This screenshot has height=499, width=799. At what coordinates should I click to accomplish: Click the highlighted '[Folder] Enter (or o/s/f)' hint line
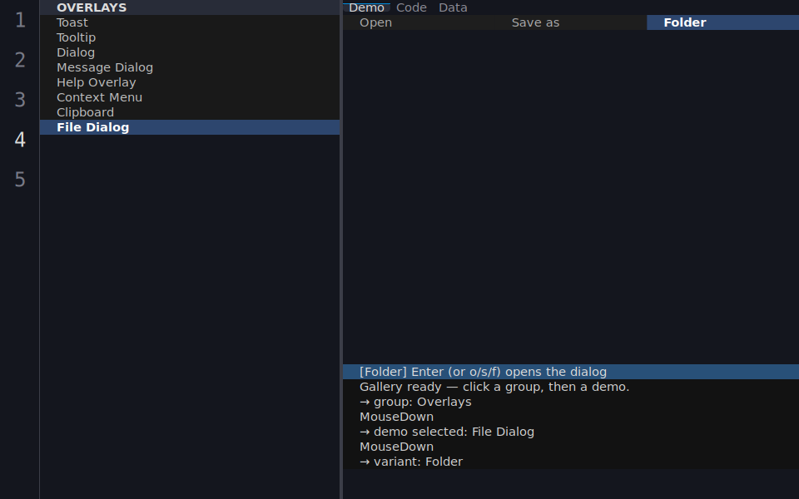571,372
